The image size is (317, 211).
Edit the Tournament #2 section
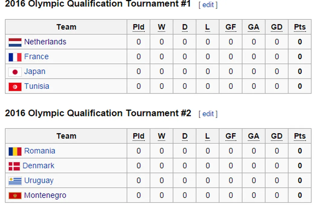pyautogui.click(x=208, y=114)
